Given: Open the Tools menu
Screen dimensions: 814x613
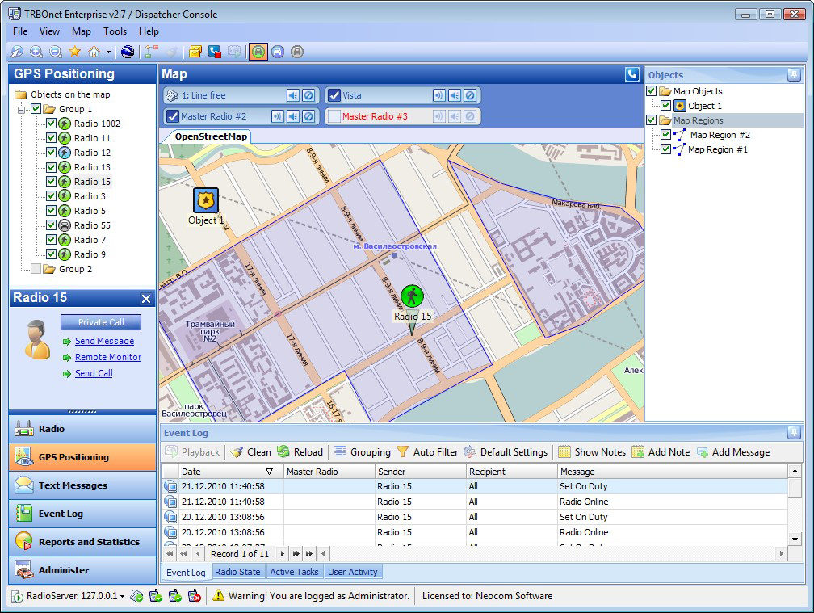Looking at the screenshot, I should coord(115,31).
